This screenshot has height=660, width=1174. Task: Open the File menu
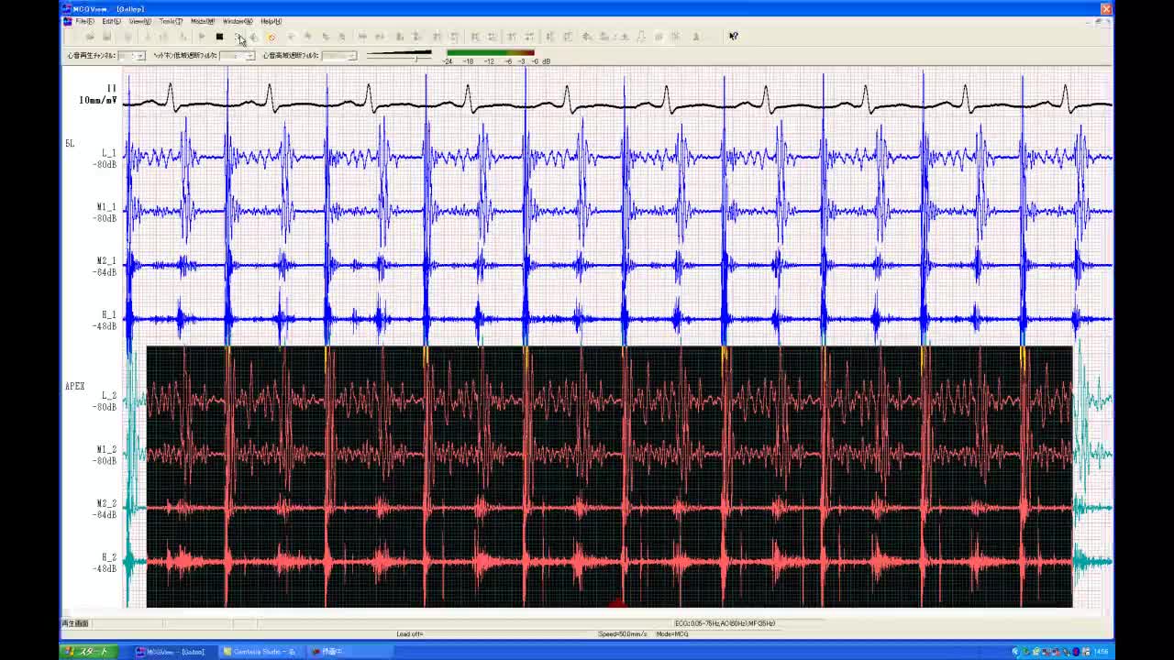83,21
